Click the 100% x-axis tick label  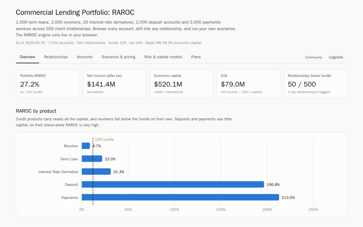coord(174,210)
